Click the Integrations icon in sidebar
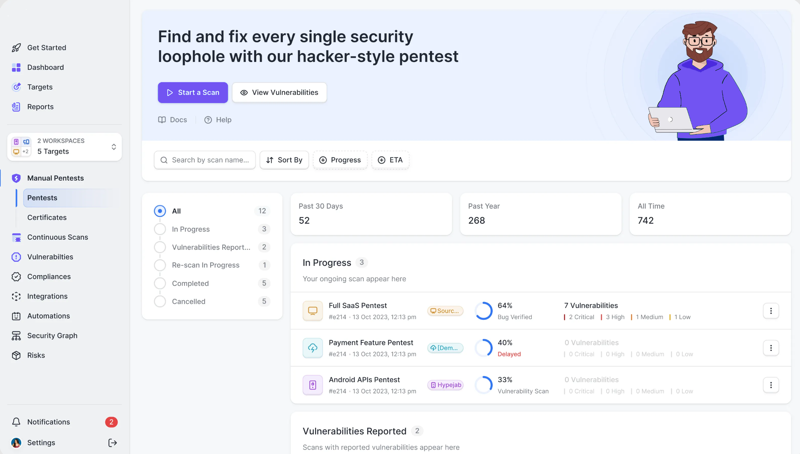The image size is (800, 454). 16,296
